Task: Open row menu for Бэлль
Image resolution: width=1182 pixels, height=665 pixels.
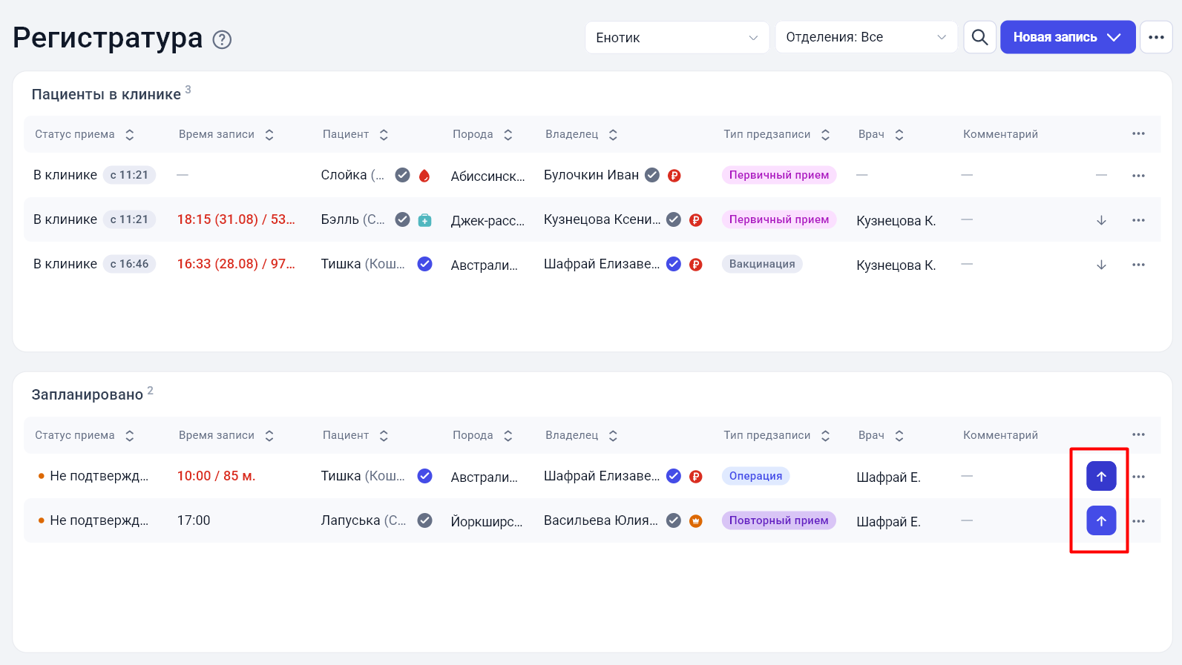Action: (1138, 220)
